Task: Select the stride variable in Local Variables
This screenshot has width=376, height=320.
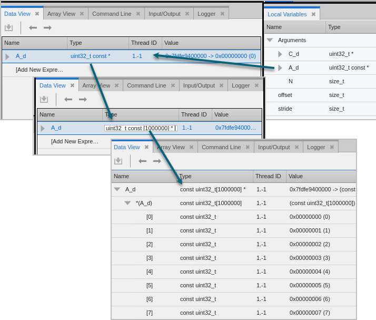Action: tap(285, 109)
